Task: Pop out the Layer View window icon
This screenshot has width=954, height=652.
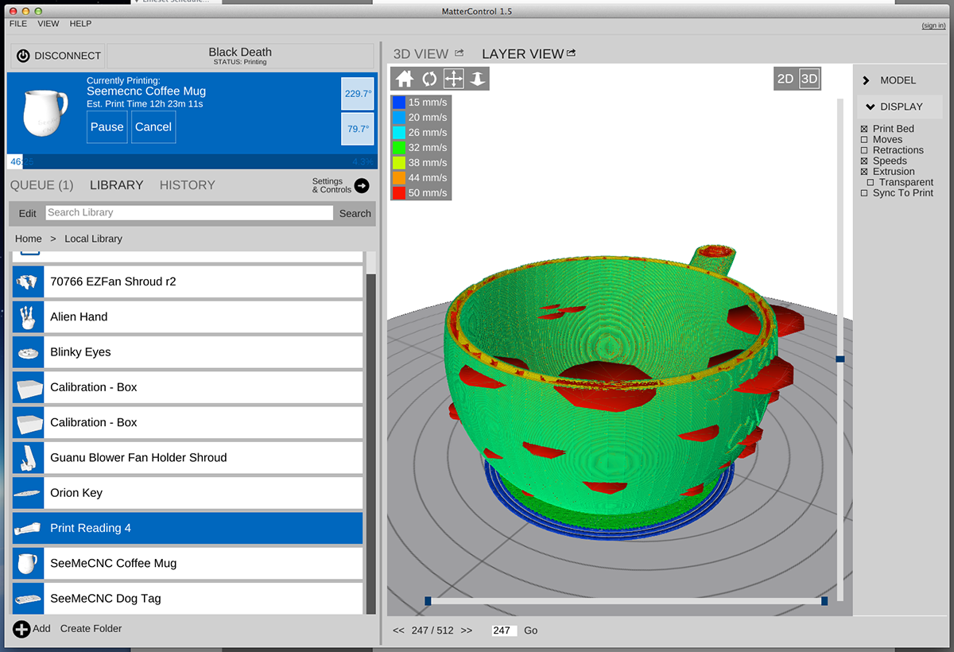Action: (x=571, y=53)
